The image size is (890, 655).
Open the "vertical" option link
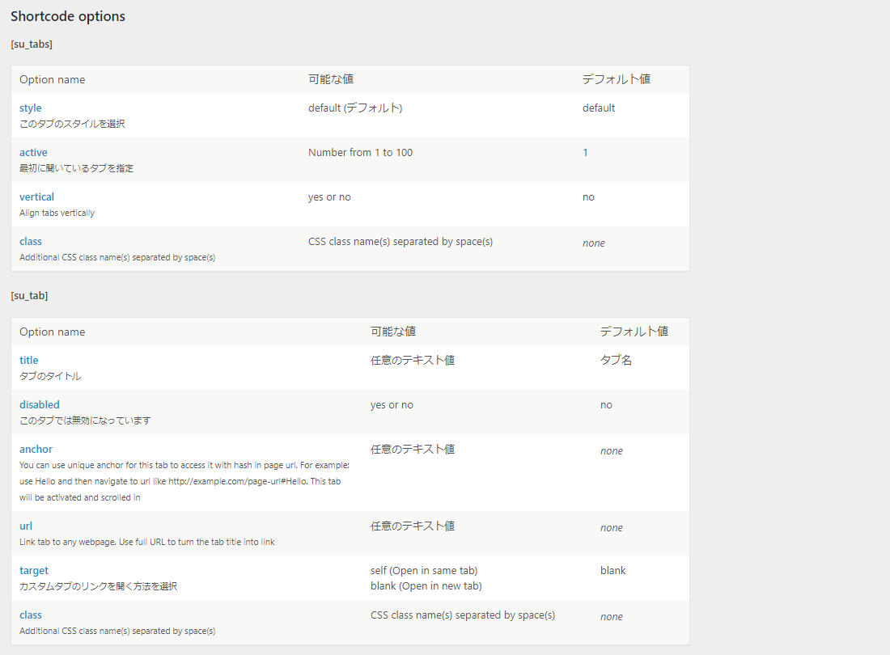(x=36, y=196)
